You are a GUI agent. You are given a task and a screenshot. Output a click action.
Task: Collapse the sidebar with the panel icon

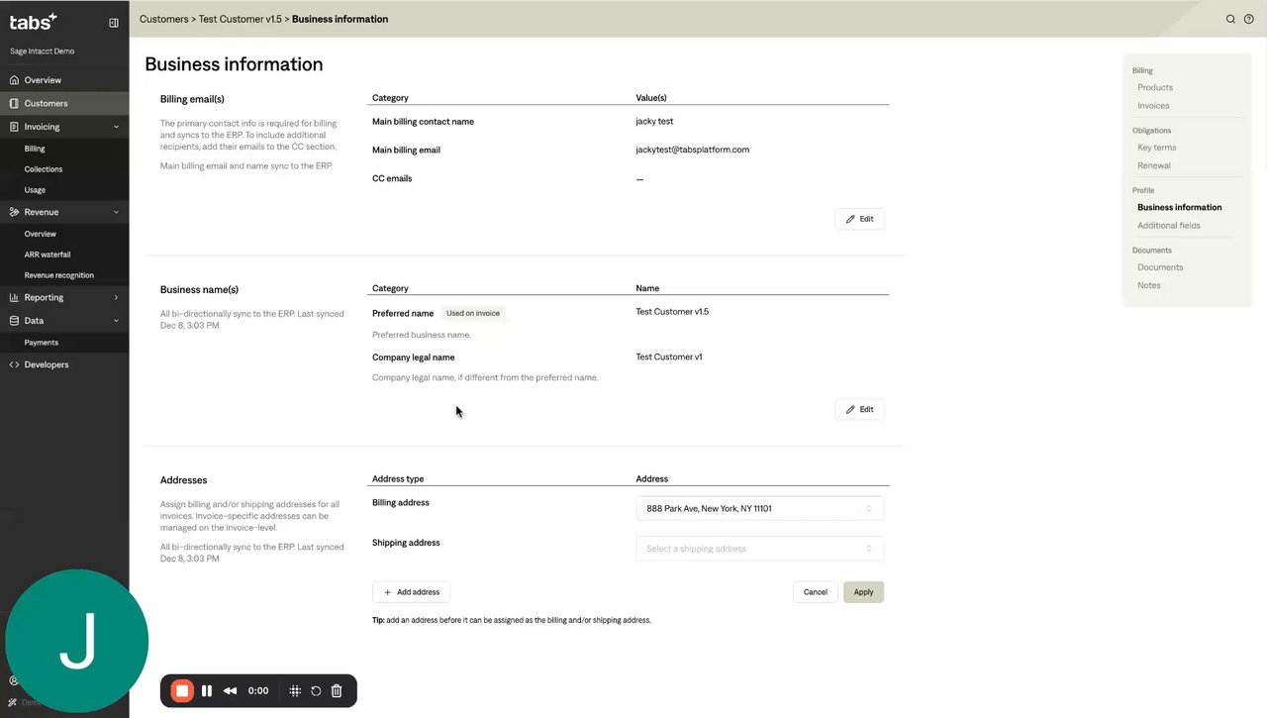pyautogui.click(x=114, y=22)
